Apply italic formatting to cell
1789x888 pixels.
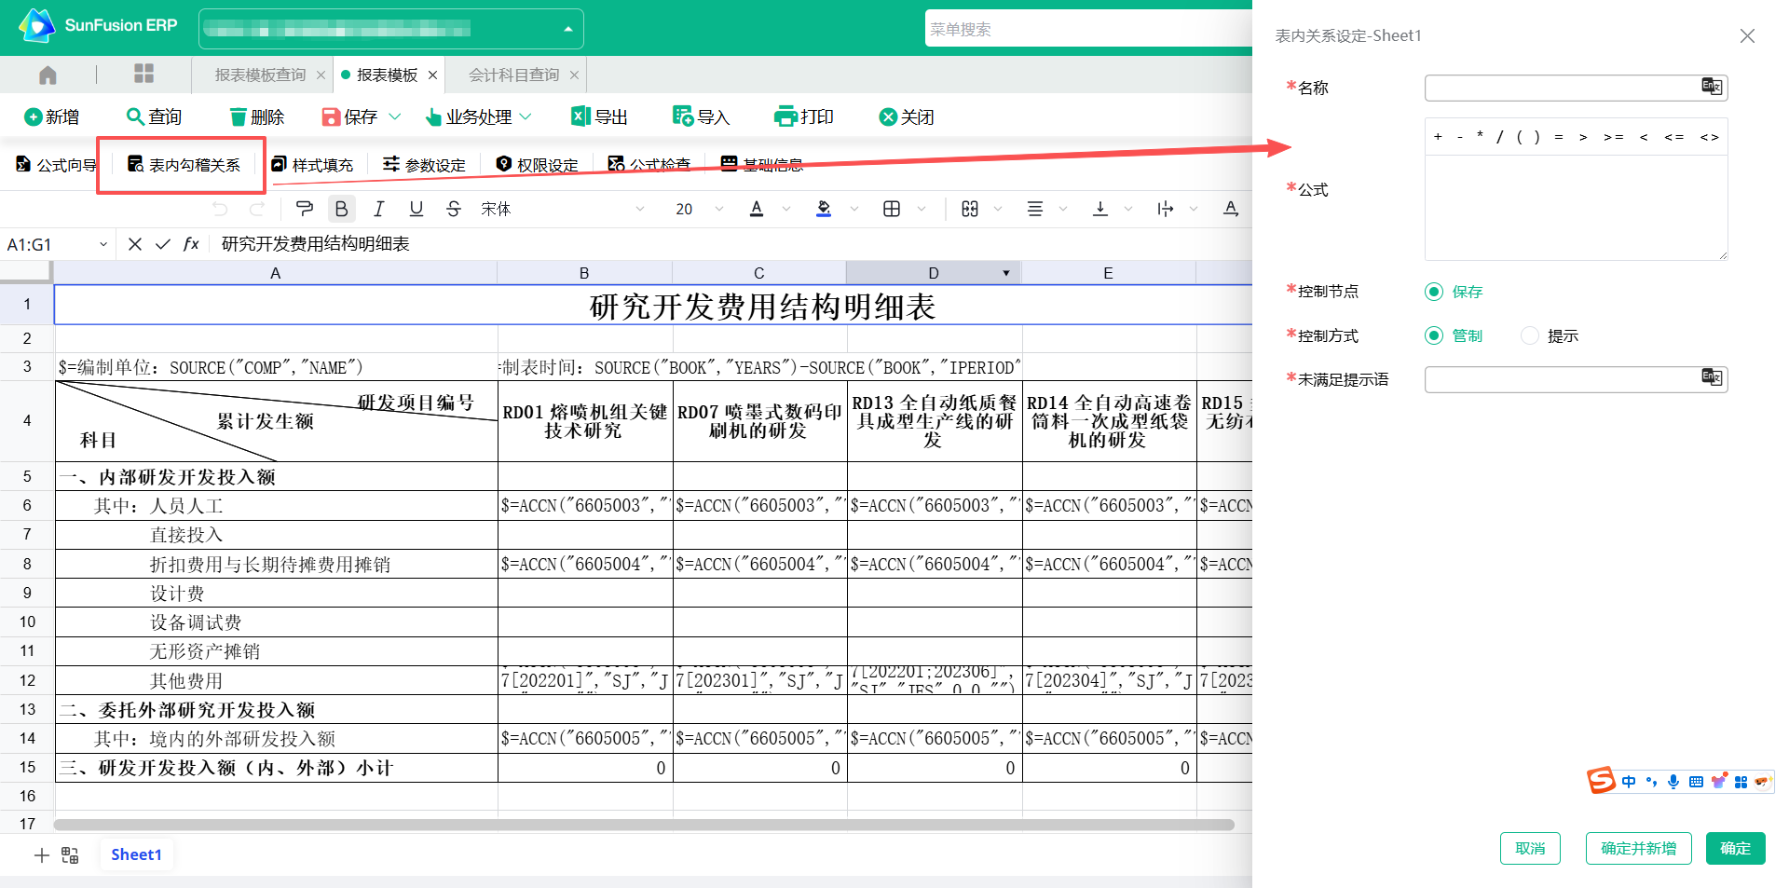[x=378, y=209]
